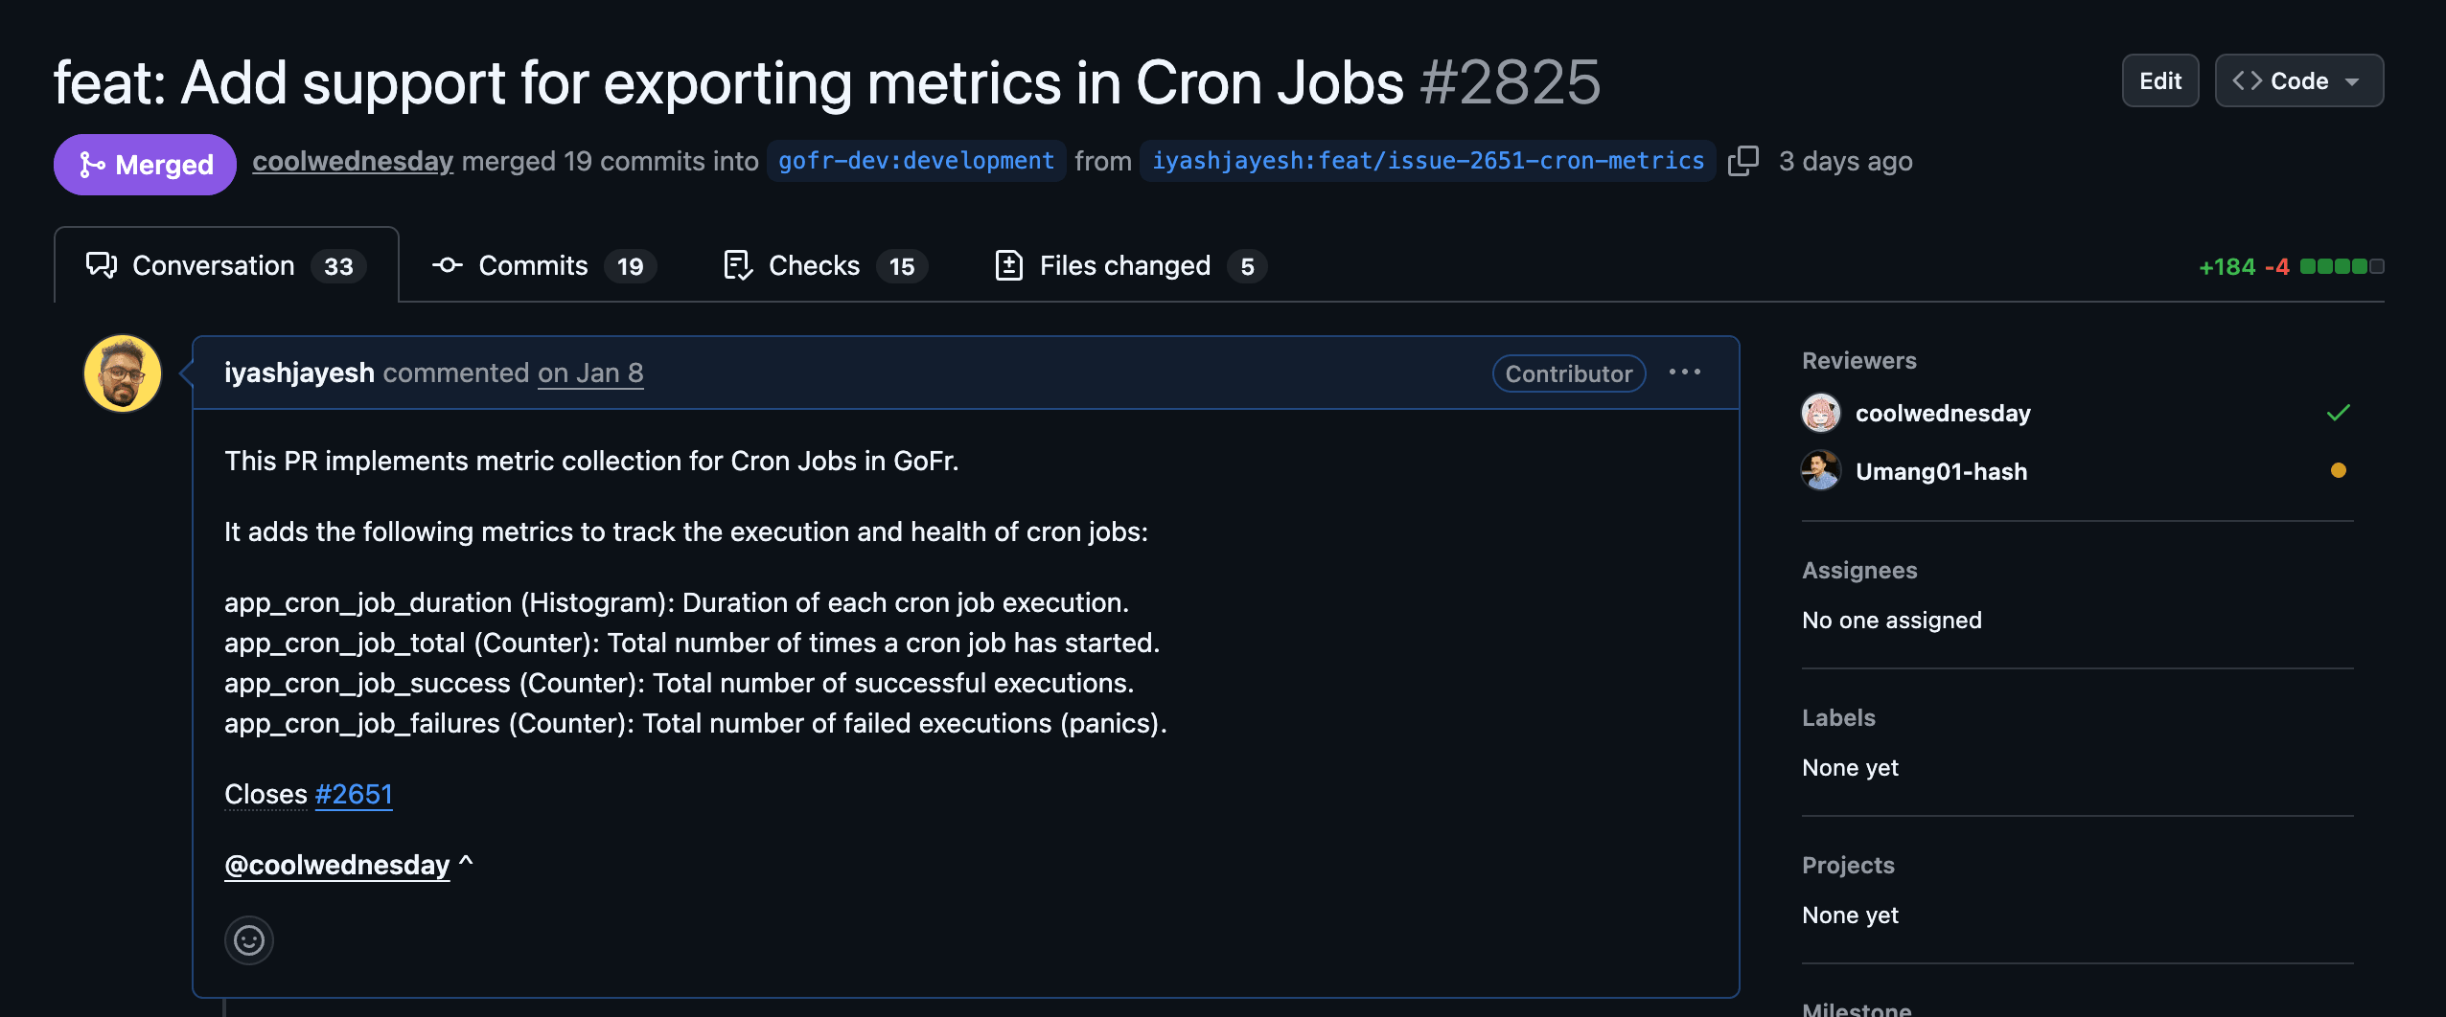Open the comment's three-dot options menu
2446x1017 pixels.
1684,373
